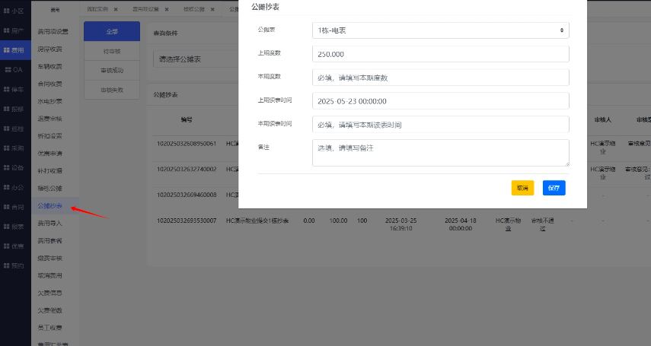Open the 合同 module grid icon
651x346 pixels.
click(x=7, y=207)
